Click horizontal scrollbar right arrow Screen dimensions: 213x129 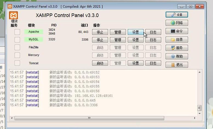click(x=195, y=118)
